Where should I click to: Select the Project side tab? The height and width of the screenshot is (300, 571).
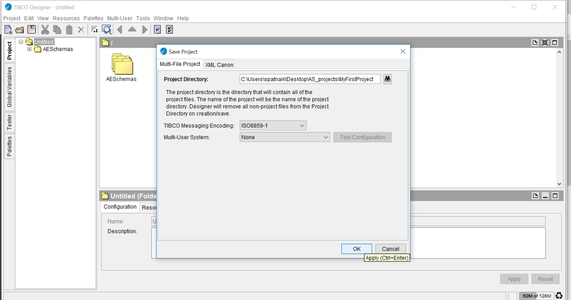[x=10, y=50]
